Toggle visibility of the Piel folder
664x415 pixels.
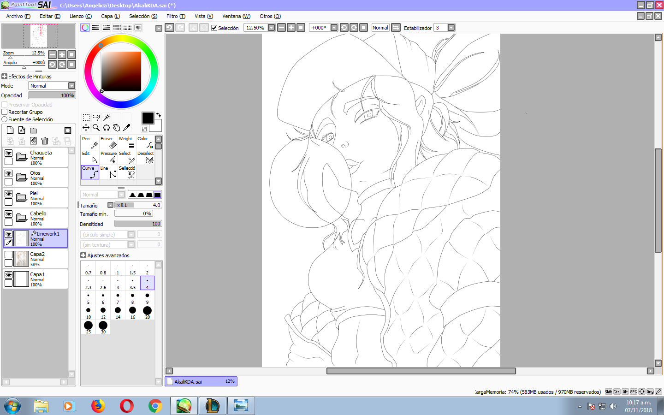8,194
